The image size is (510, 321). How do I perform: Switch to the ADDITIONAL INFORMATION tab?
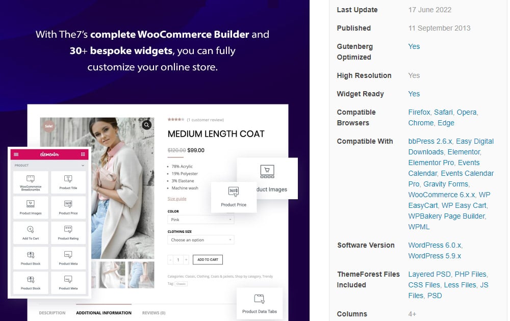click(x=104, y=313)
